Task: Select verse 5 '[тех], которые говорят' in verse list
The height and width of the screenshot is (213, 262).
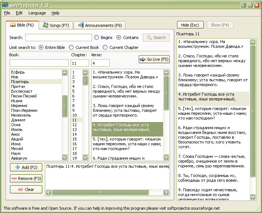Action: point(127,144)
